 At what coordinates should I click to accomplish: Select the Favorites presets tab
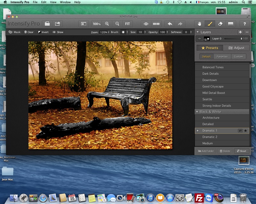(222, 56)
